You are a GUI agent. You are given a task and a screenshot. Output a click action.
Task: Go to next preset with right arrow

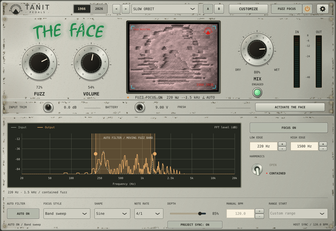(x=126, y=9)
